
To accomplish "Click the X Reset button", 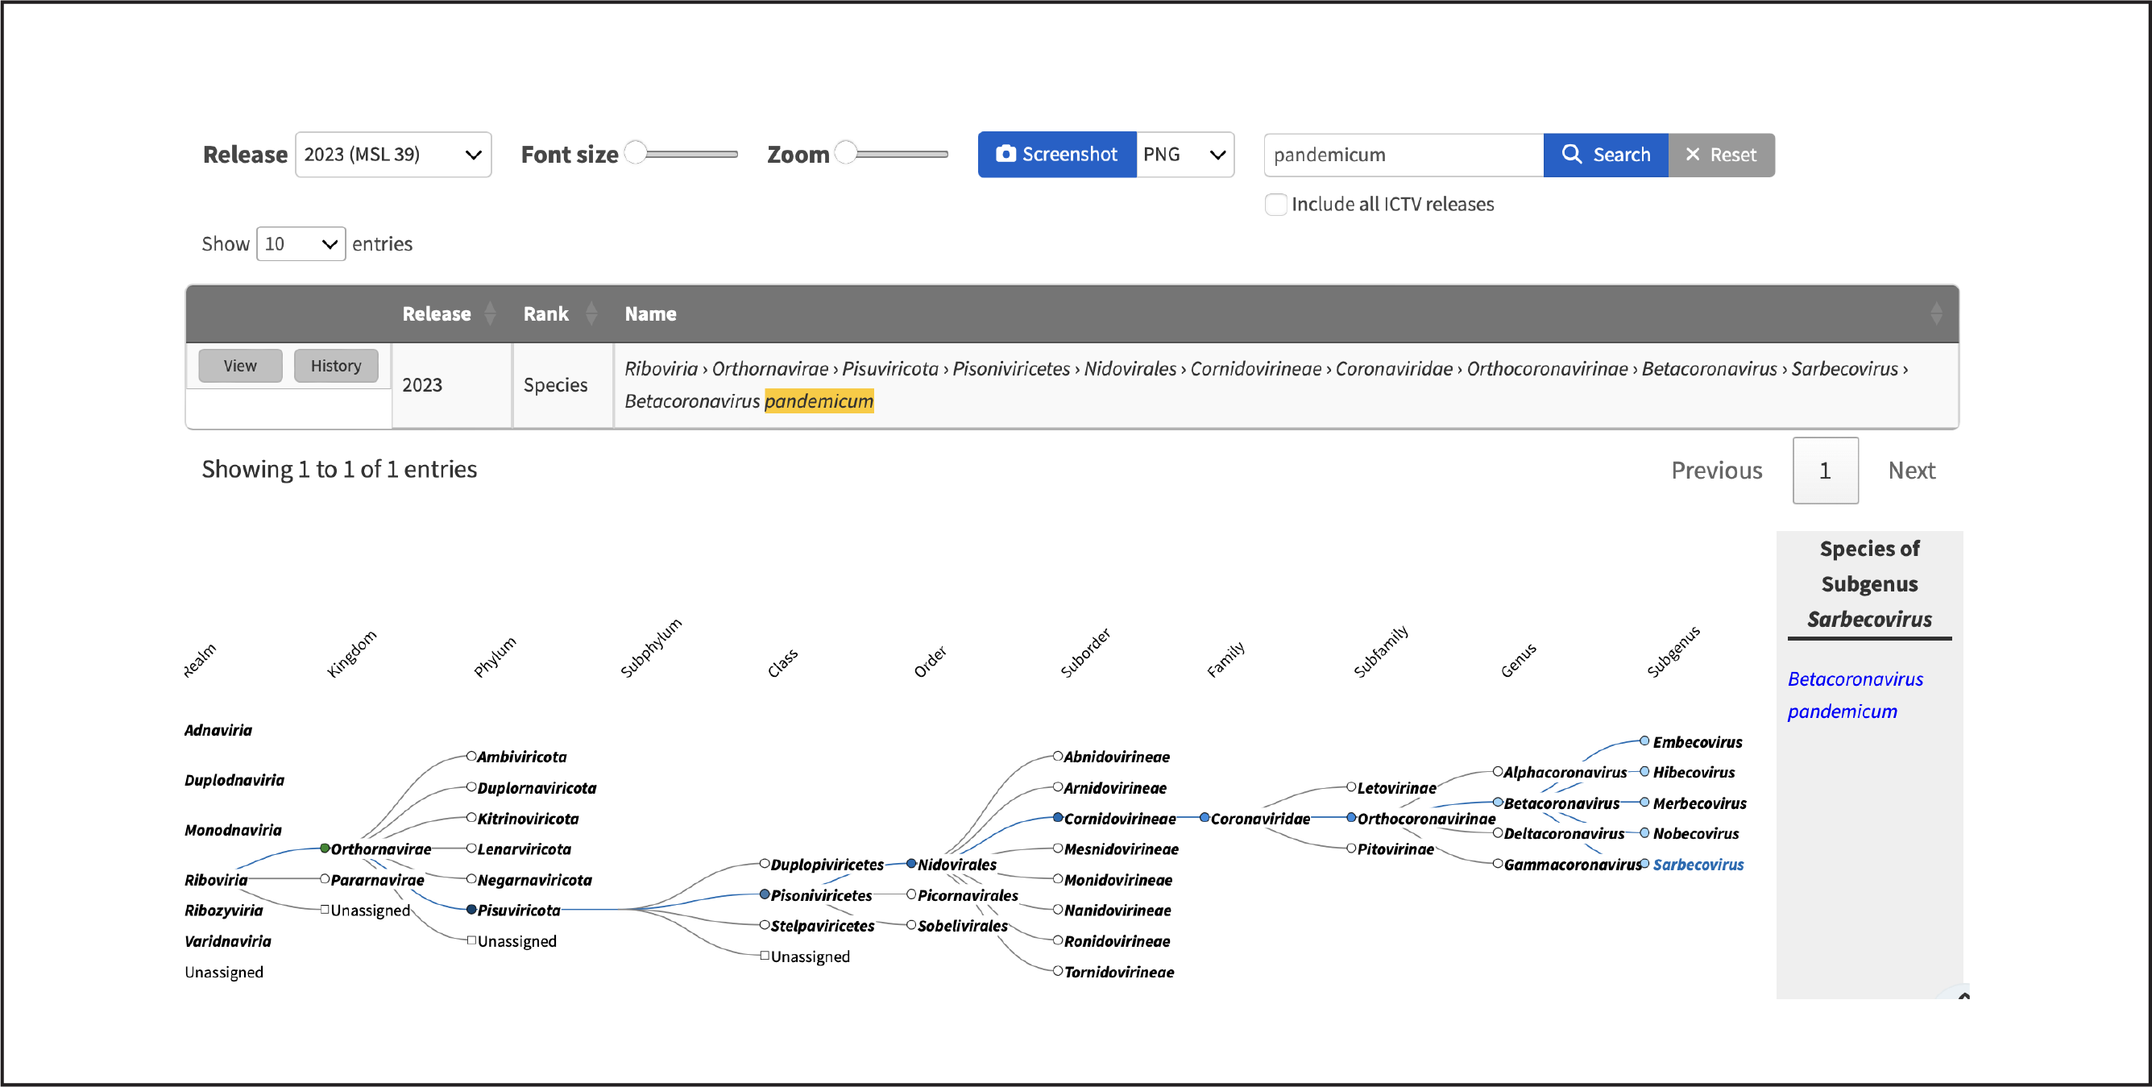I will click(x=1721, y=155).
